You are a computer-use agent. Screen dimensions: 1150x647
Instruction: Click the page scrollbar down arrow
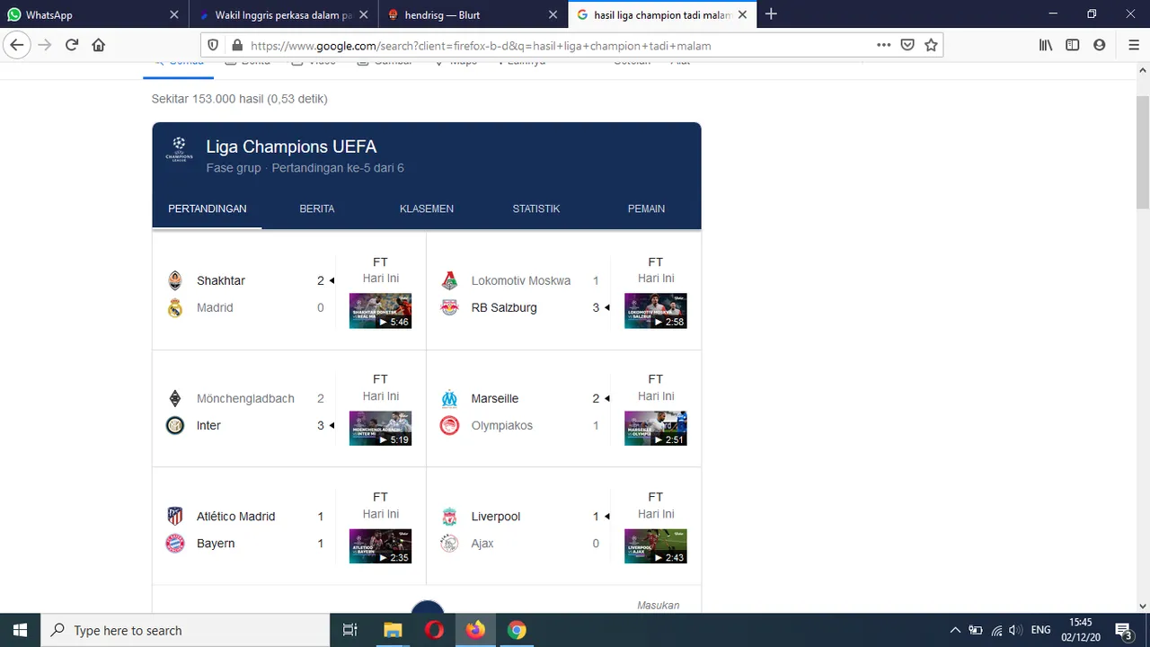click(x=1143, y=606)
